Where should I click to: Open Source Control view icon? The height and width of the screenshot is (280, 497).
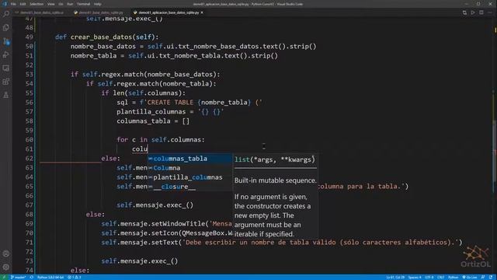coord(6,41)
